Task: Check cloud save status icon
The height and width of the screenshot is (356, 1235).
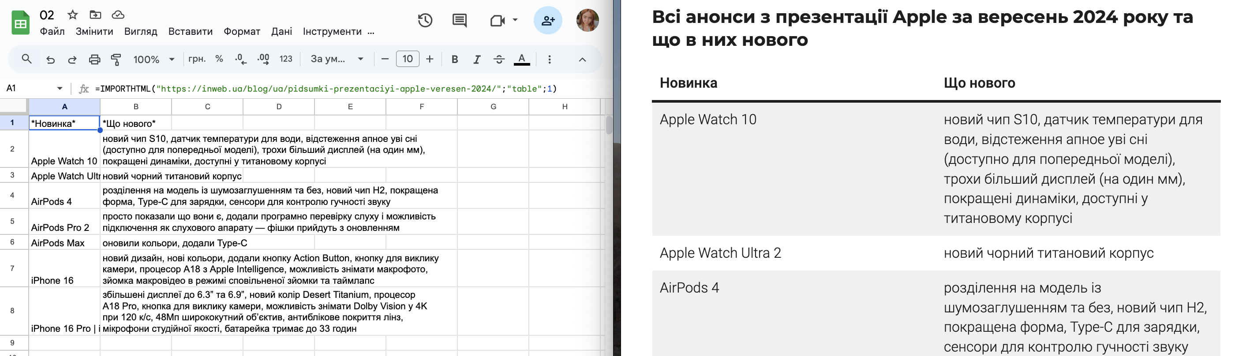Action: (118, 15)
